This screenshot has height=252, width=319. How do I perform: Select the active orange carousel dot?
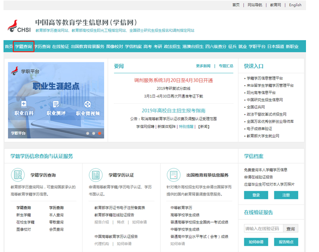100,133
